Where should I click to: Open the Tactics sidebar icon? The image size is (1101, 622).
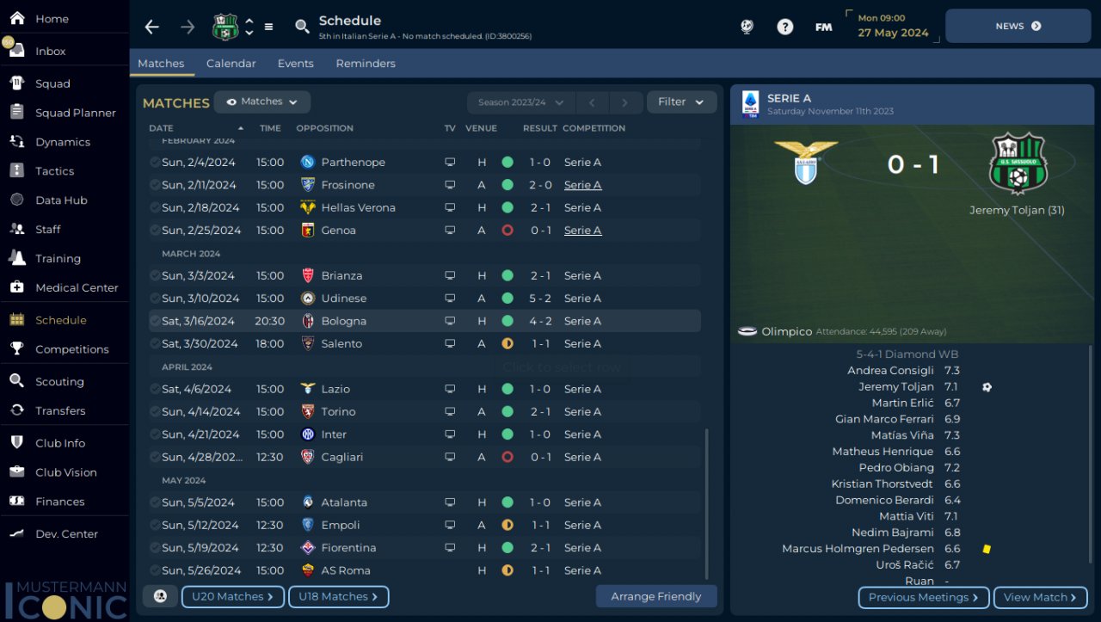17,170
